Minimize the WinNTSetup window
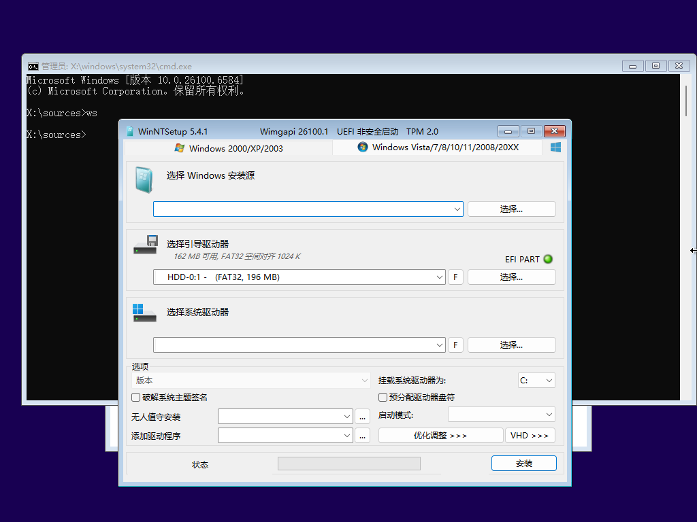 pos(508,131)
